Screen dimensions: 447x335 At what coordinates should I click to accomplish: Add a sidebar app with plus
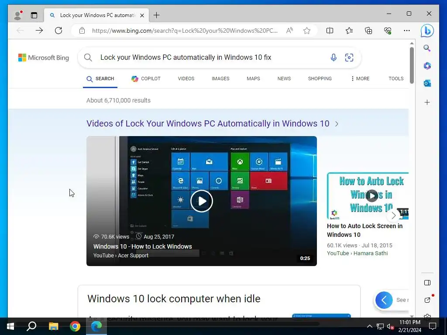click(x=427, y=102)
